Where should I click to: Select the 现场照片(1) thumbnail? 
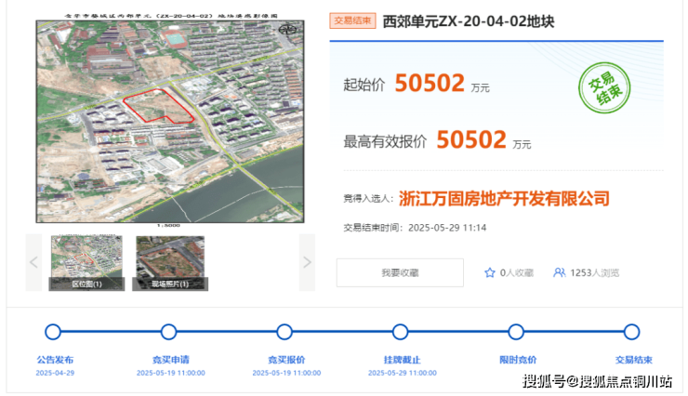coord(170,263)
